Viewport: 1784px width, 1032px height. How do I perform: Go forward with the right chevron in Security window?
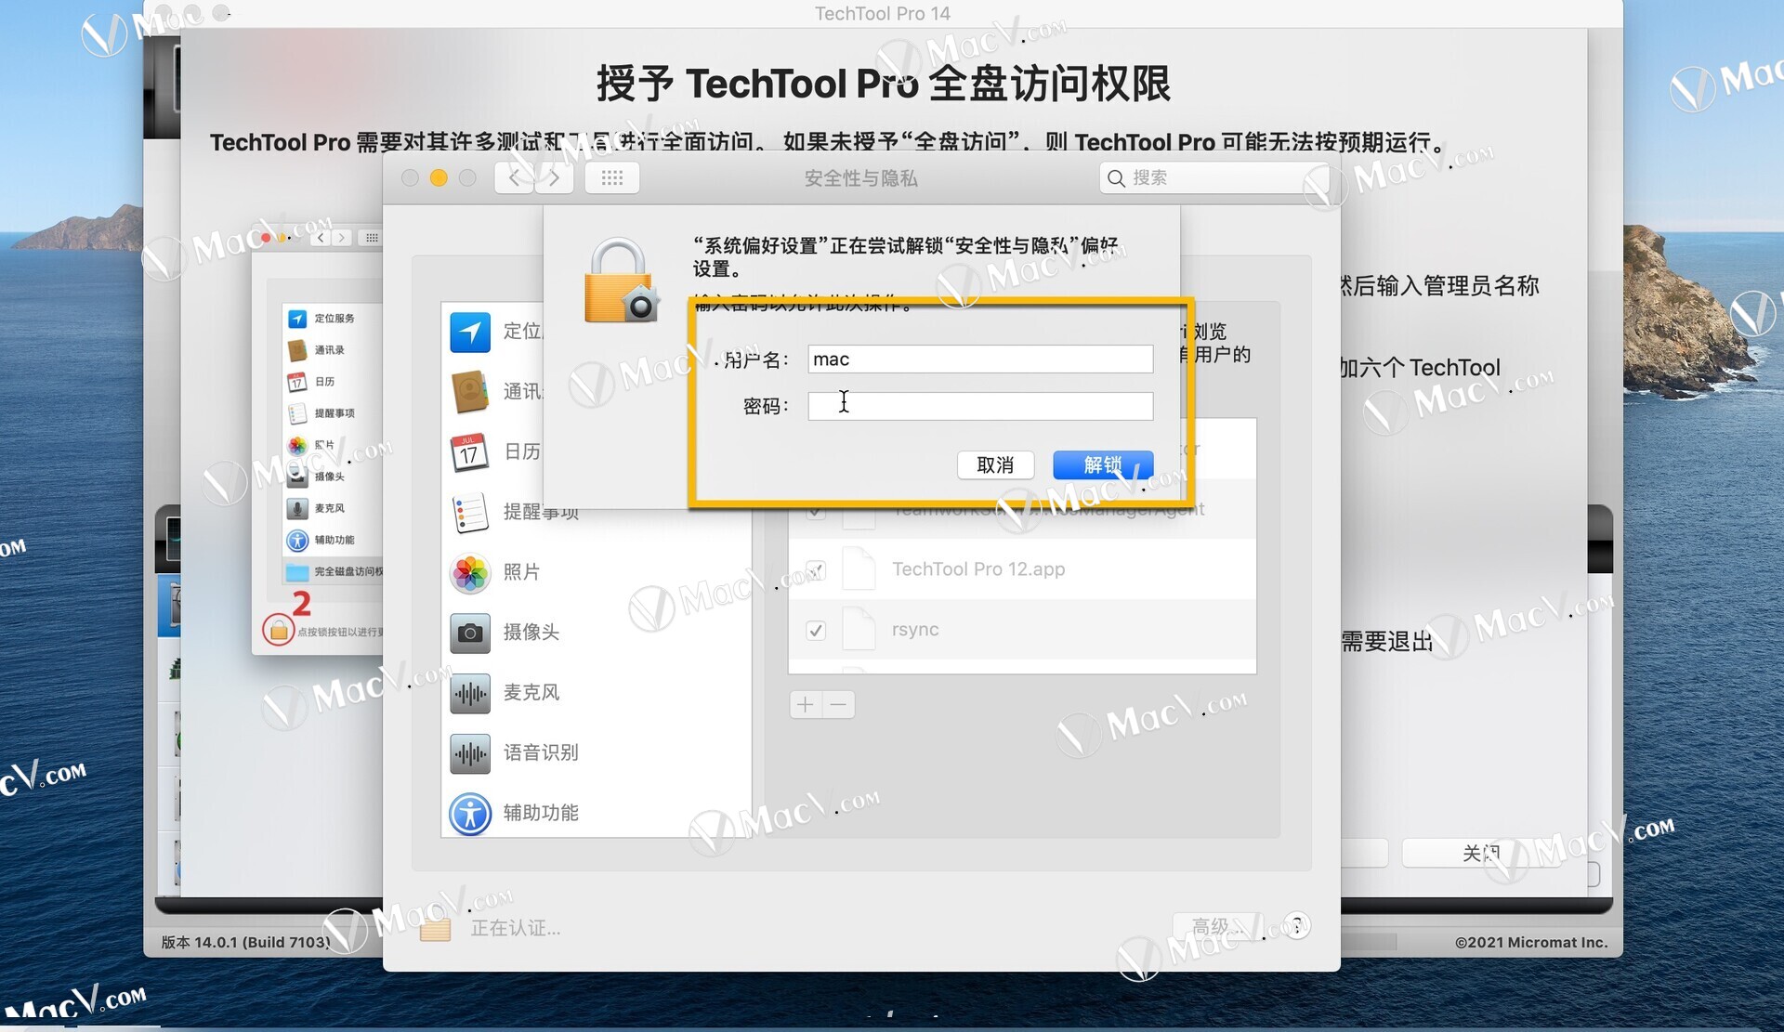(554, 177)
